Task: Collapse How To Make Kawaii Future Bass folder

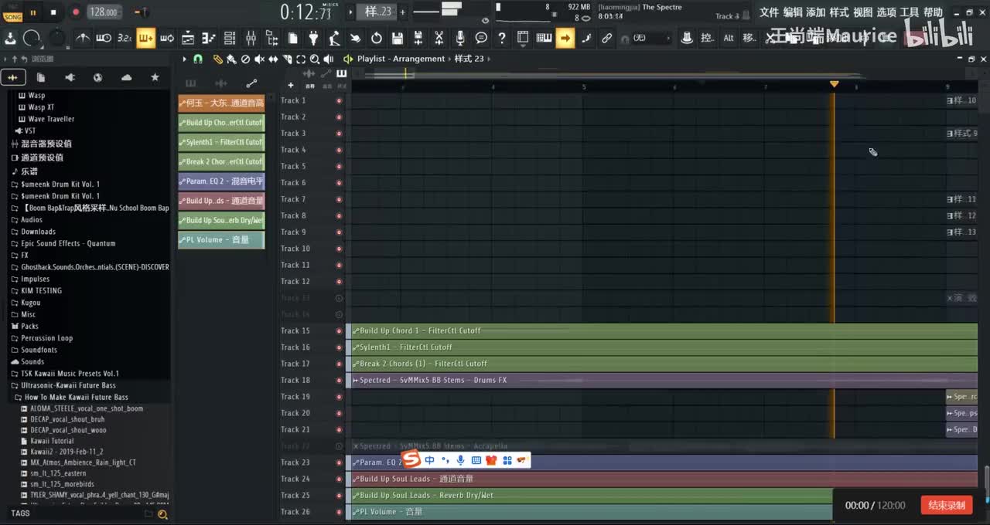Action: tap(76, 397)
